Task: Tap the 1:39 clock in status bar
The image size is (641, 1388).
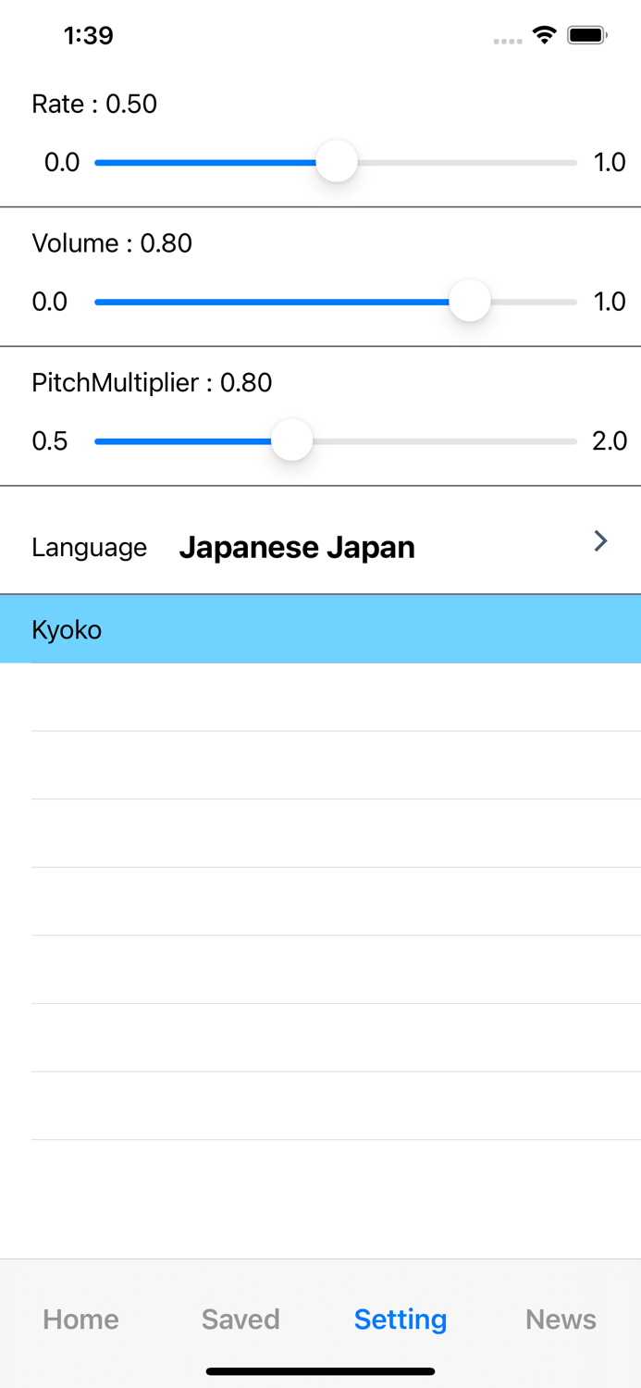Action: (89, 36)
